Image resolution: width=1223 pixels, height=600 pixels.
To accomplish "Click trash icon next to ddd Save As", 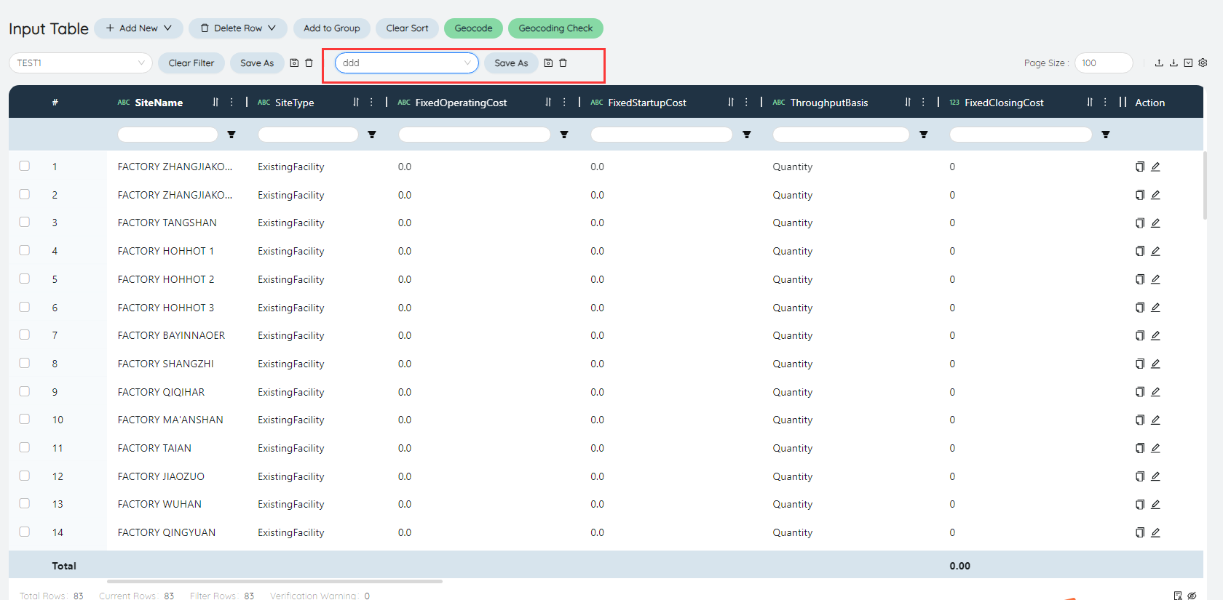I will pyautogui.click(x=563, y=63).
